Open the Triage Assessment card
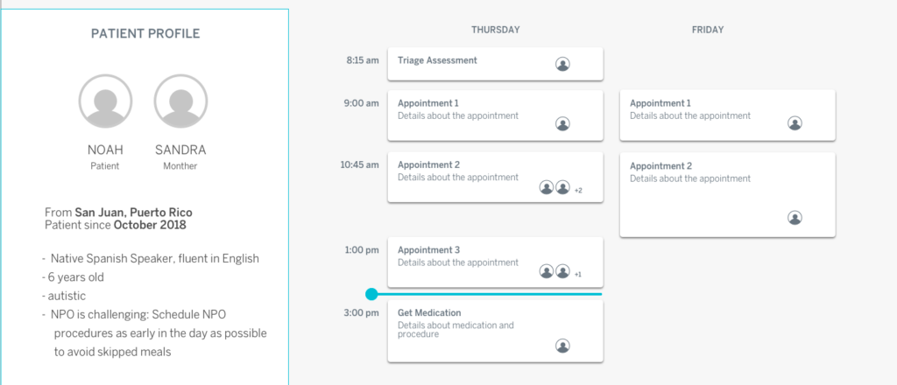Image resolution: width=897 pixels, height=385 pixels. point(496,64)
